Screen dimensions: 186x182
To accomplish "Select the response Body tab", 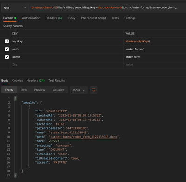I will point(5,81).
